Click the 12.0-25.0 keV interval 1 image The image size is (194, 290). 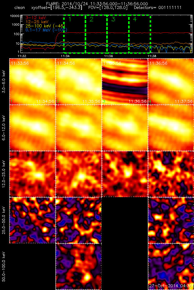point(32,174)
